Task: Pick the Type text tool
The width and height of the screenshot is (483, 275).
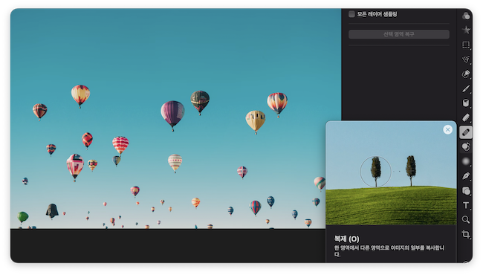Action: click(x=466, y=205)
